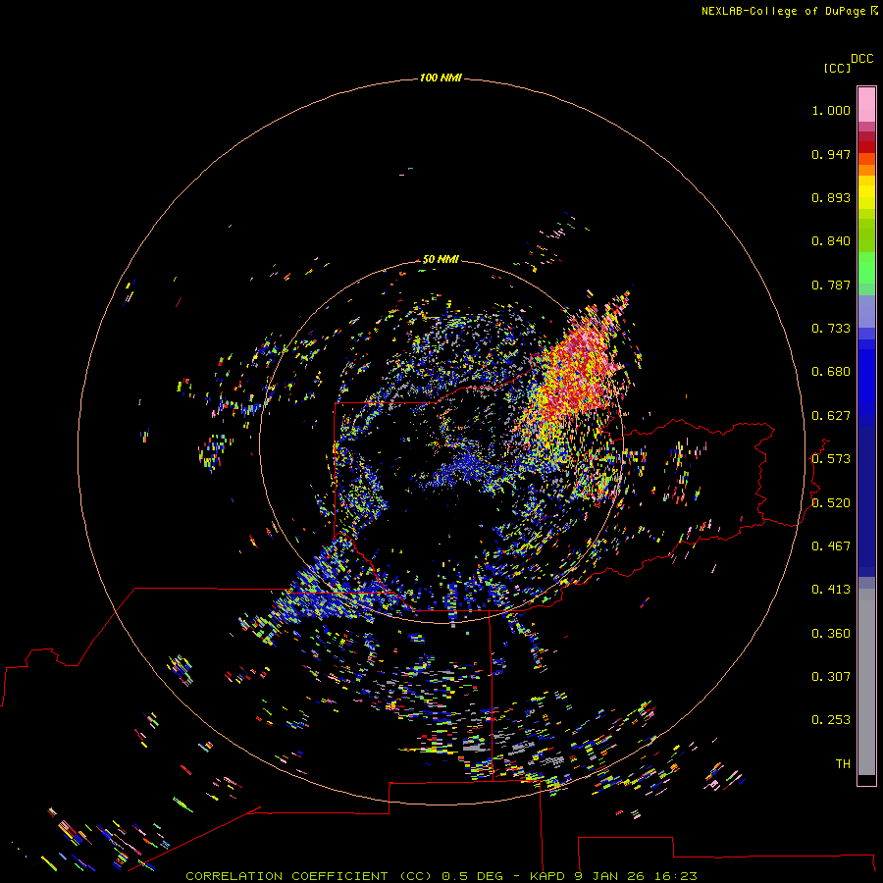Click the DCC product label above legend
This screenshot has height=883, width=883.
(x=862, y=59)
